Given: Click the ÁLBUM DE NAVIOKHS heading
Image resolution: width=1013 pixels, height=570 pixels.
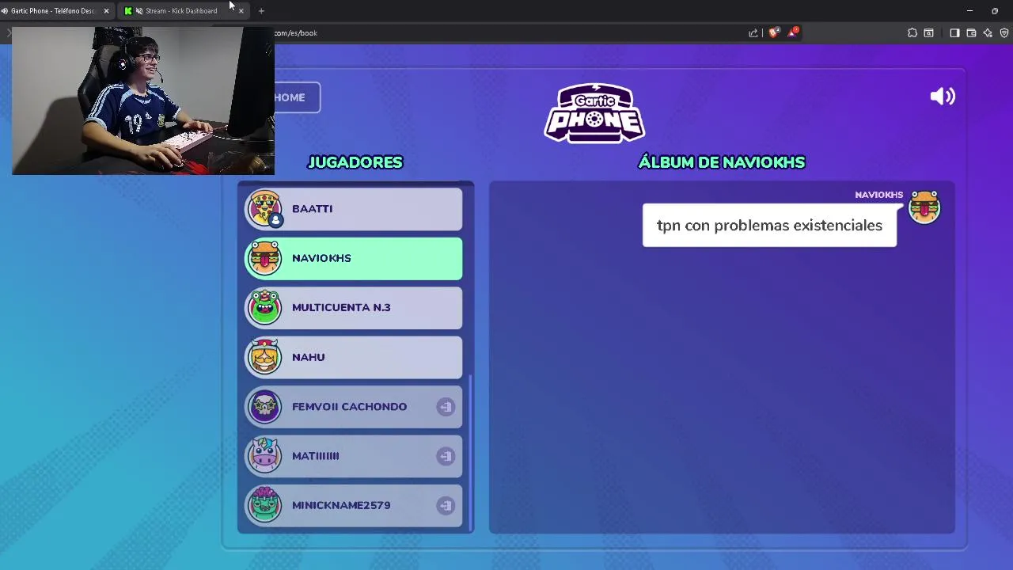Looking at the screenshot, I should click(x=722, y=162).
